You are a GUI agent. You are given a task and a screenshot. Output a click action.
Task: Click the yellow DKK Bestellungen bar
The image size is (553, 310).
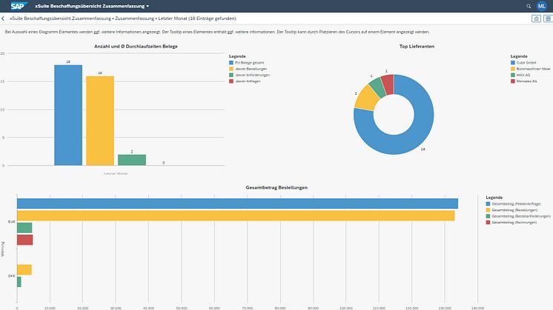click(24, 269)
